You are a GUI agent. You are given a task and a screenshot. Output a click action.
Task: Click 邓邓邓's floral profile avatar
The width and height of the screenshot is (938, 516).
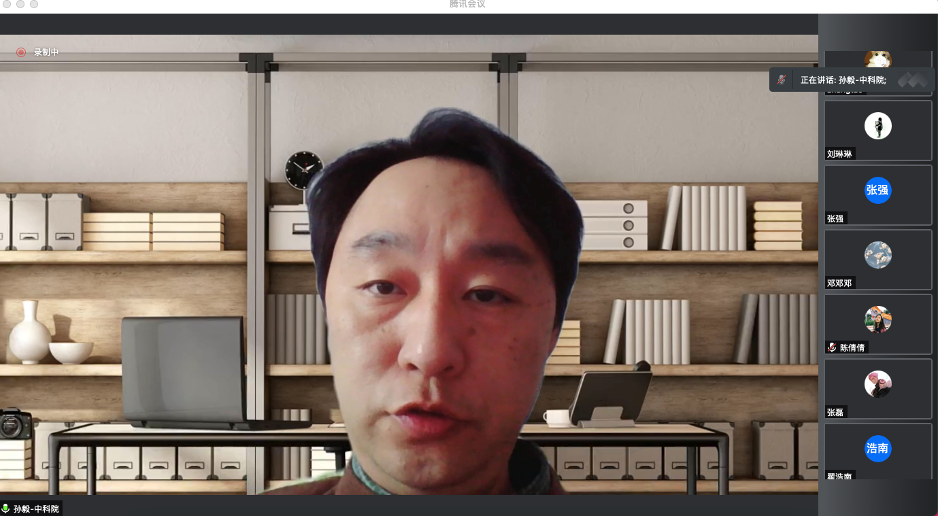coord(877,255)
